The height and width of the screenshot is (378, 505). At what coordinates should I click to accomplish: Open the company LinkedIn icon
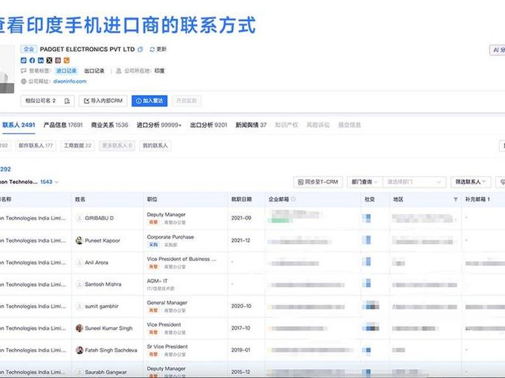(x=40, y=60)
